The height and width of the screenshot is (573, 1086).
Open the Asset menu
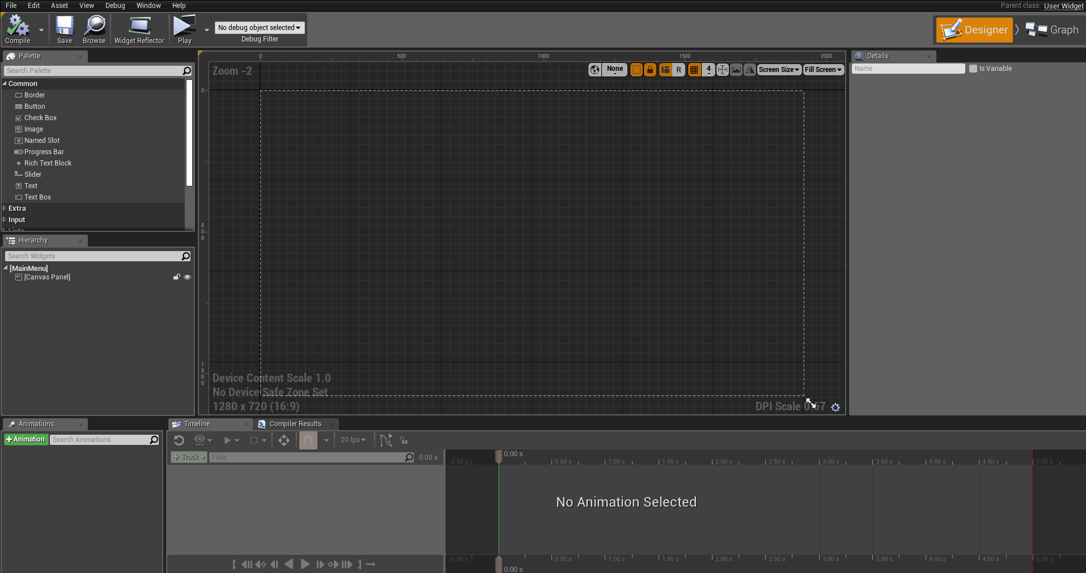pos(59,5)
